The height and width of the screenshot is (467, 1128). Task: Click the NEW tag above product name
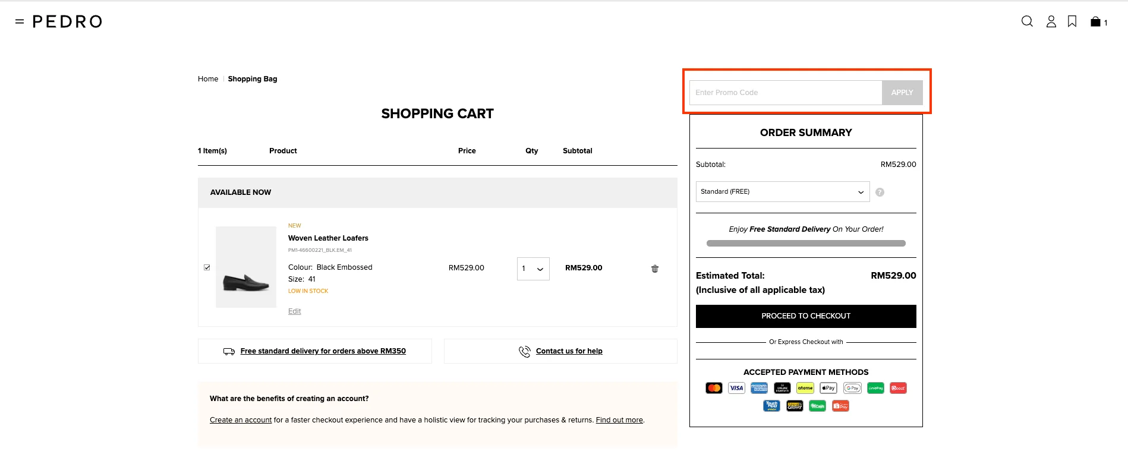pyautogui.click(x=295, y=226)
